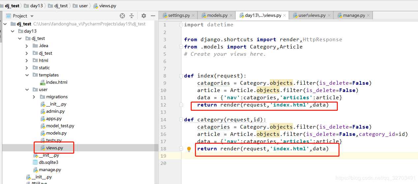Place cursor on empty line 19

299,156
